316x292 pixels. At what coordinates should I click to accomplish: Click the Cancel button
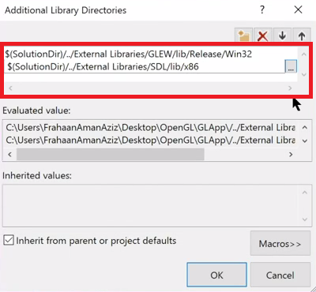(x=280, y=275)
